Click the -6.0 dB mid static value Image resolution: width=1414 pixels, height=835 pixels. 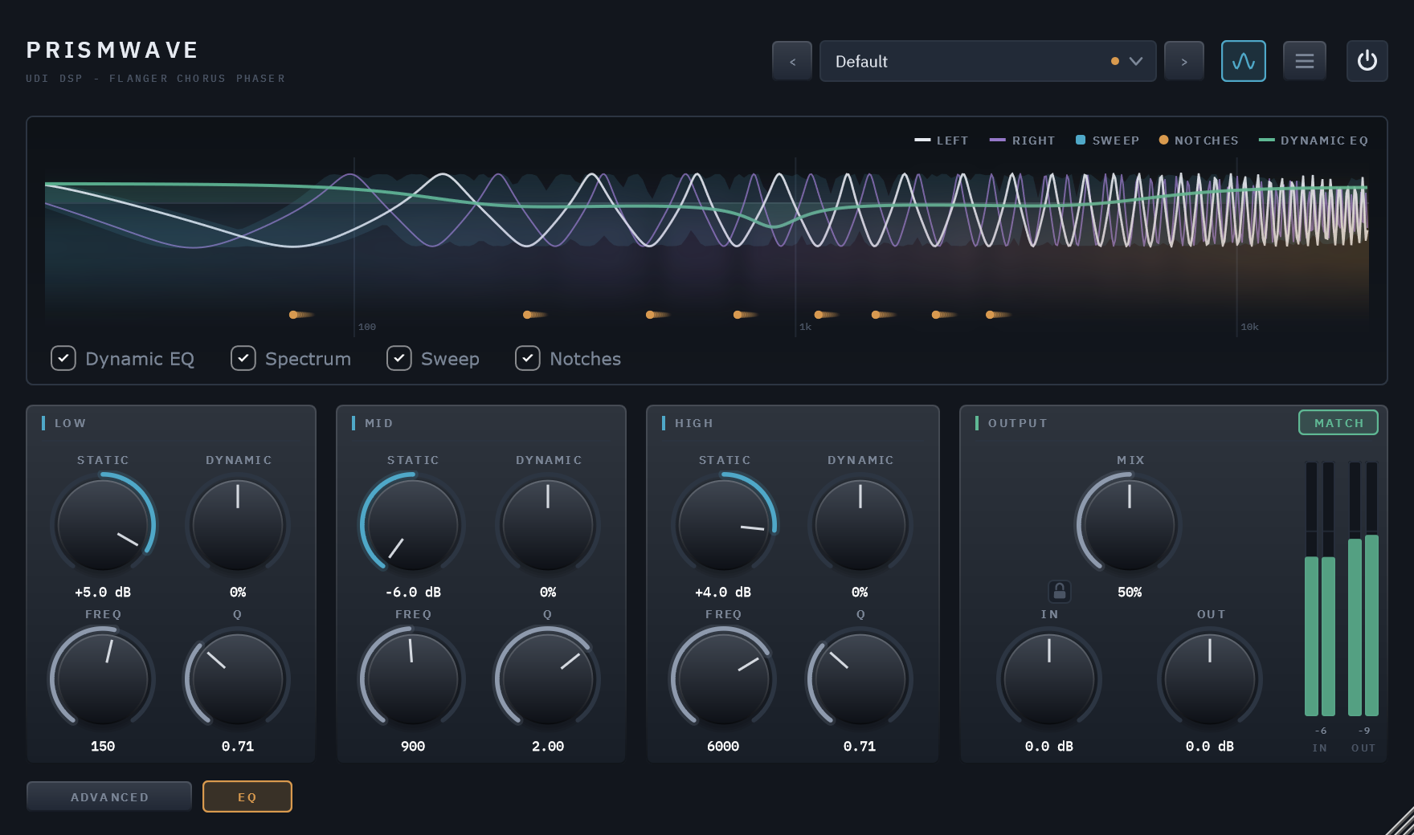point(413,593)
